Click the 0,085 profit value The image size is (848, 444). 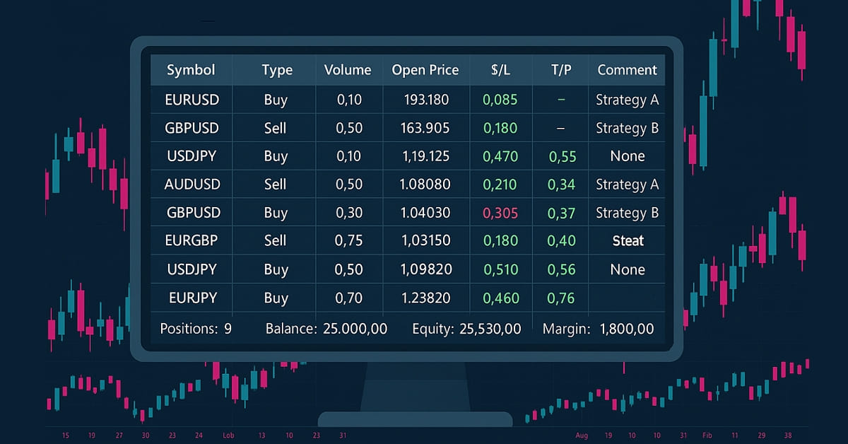point(500,100)
